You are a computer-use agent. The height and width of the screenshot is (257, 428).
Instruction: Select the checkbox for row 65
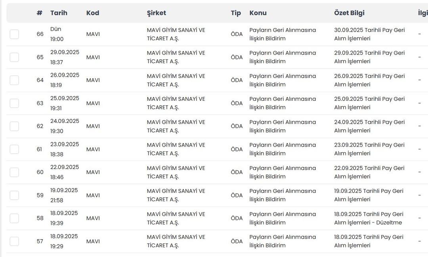pyautogui.click(x=14, y=57)
